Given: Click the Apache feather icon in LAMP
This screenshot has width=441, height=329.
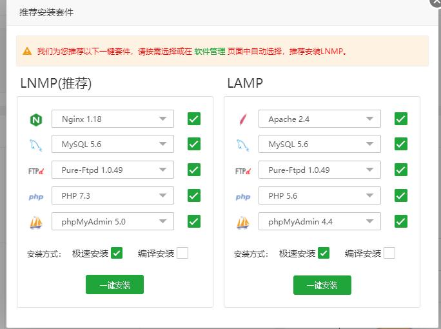Looking at the screenshot, I should tap(243, 119).
